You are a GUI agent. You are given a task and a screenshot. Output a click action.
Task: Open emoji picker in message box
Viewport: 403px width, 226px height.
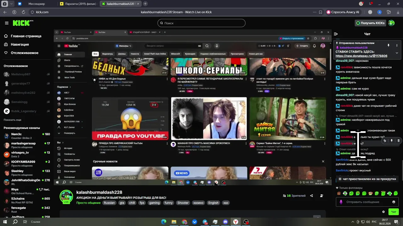click(x=394, y=202)
